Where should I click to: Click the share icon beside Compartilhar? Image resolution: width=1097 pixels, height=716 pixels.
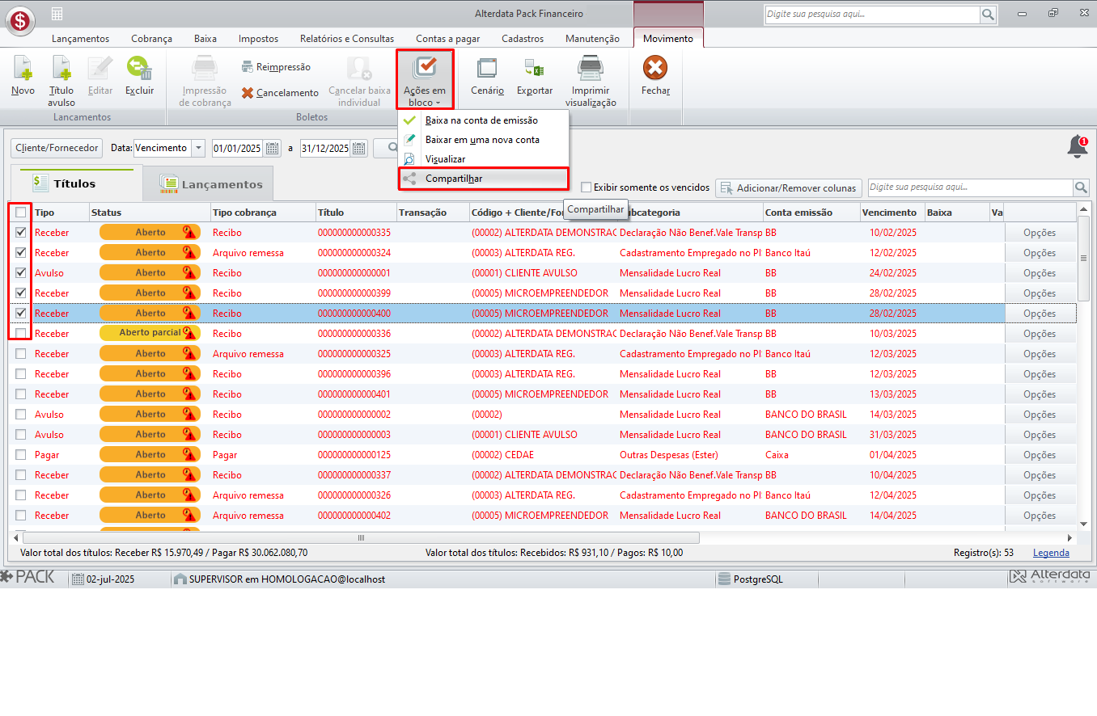410,179
